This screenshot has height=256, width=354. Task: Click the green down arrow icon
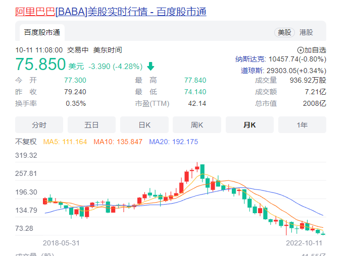pos(150,66)
